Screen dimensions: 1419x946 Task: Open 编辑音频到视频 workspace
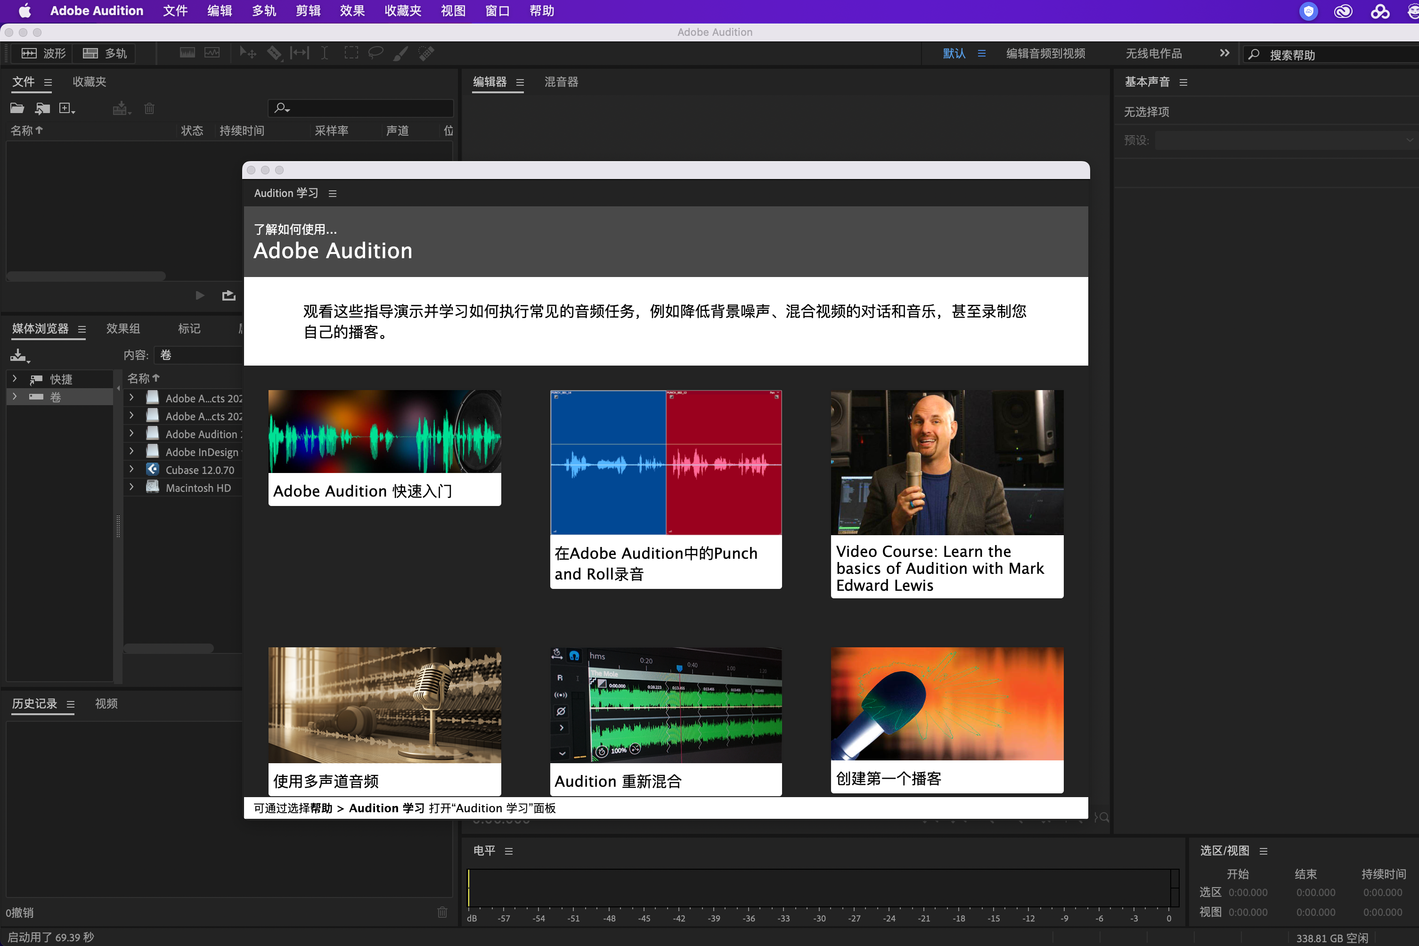click(x=1045, y=54)
